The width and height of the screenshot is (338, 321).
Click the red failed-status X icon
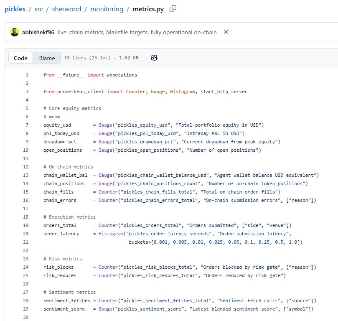click(x=226, y=32)
